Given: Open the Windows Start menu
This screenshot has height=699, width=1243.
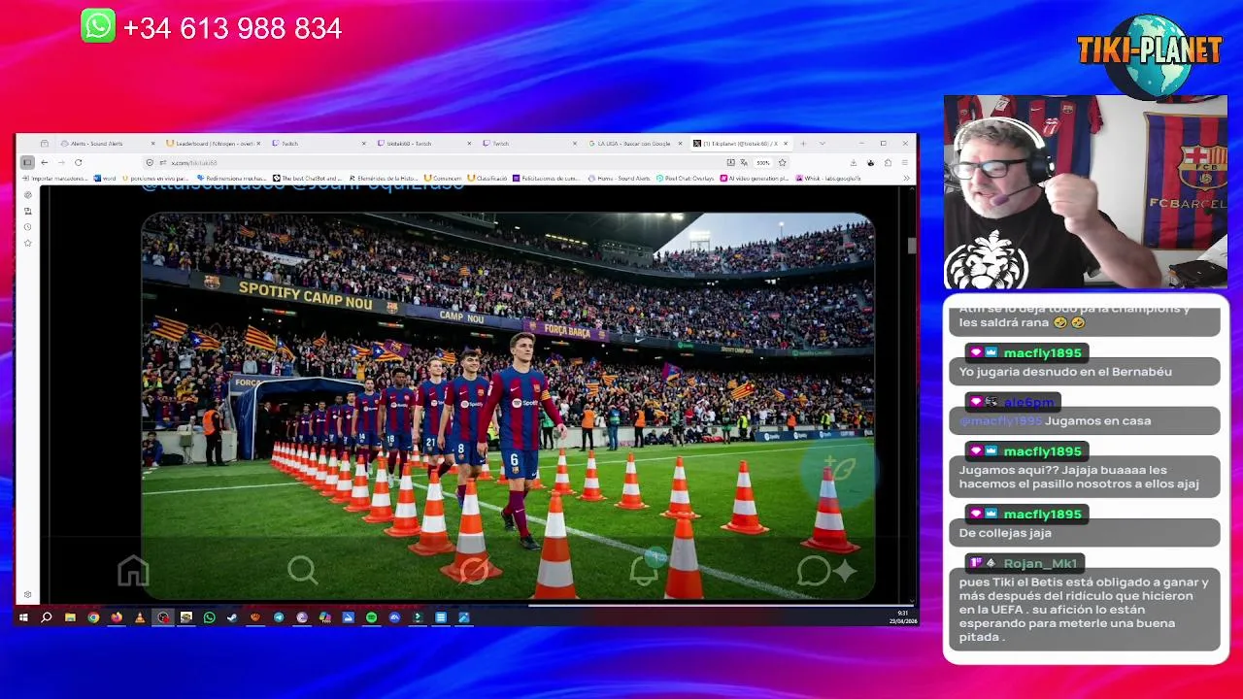Looking at the screenshot, I should click(22, 617).
